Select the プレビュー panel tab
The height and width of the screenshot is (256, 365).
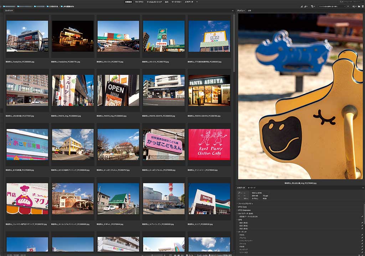(241, 11)
